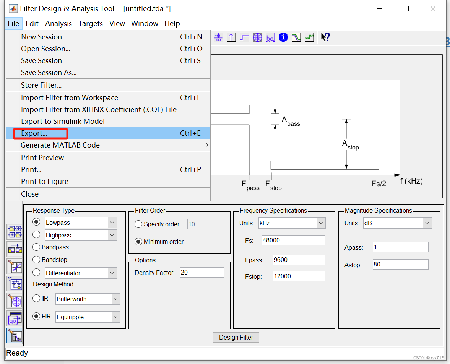Show magnitude response estimate plot

(296, 37)
